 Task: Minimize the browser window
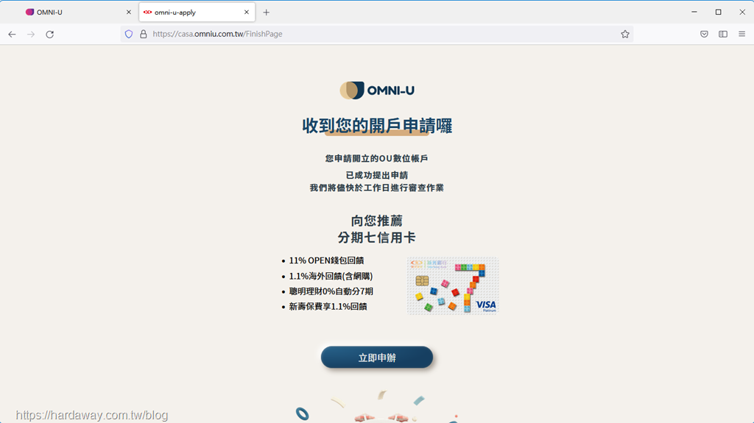point(694,12)
